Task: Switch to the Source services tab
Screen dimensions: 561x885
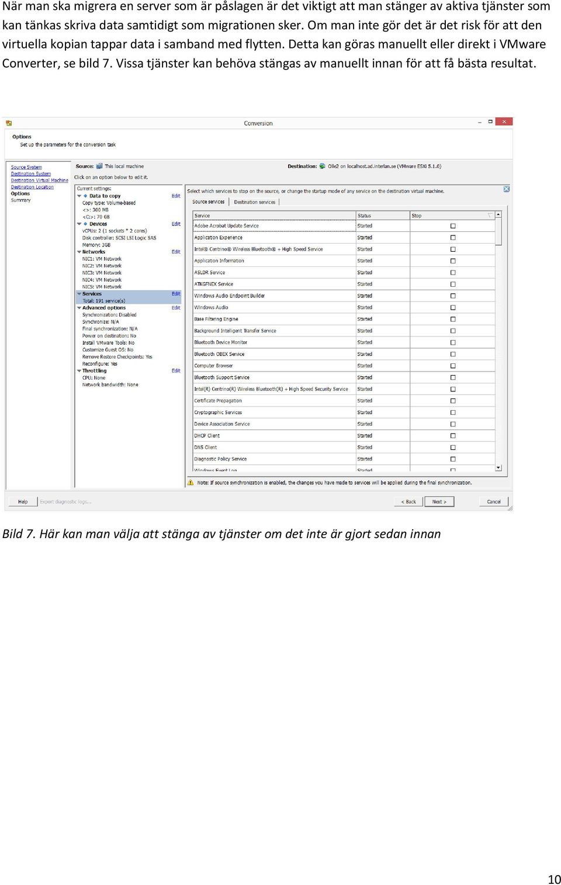Action: [x=209, y=202]
